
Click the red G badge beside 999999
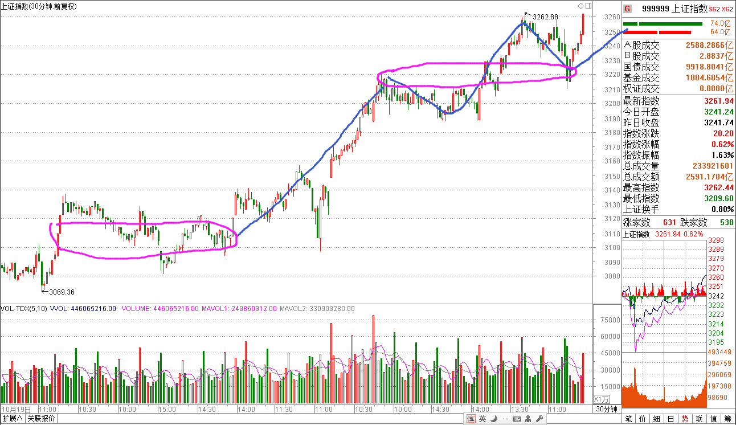pos(628,9)
